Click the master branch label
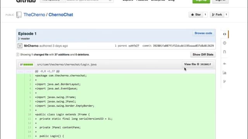The height and width of the screenshot is (139, 248). click(x=25, y=39)
